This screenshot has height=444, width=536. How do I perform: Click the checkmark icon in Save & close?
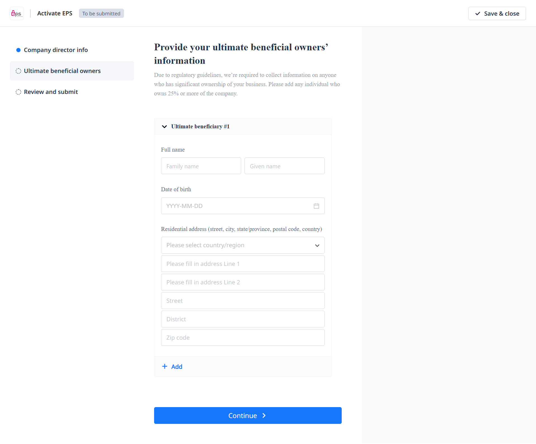click(x=478, y=13)
